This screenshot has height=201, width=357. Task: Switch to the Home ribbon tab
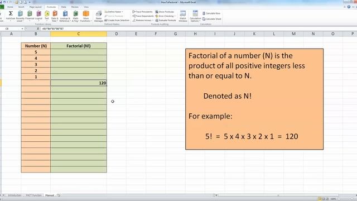point(10,7)
